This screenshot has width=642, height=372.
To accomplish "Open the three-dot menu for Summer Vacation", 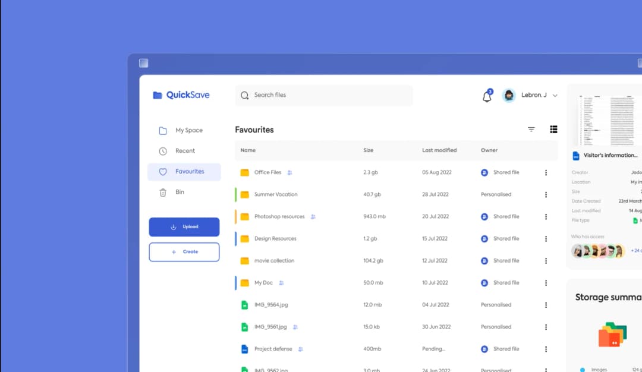I will 546,194.
